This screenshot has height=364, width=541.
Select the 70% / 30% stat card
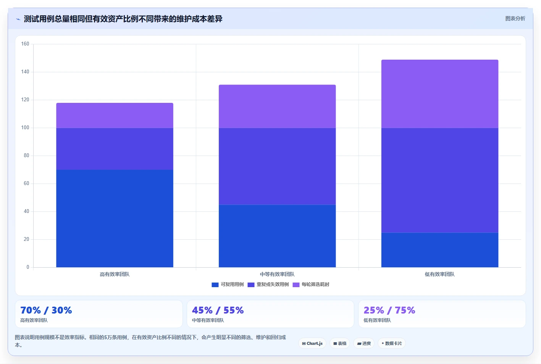pyautogui.click(x=99, y=314)
